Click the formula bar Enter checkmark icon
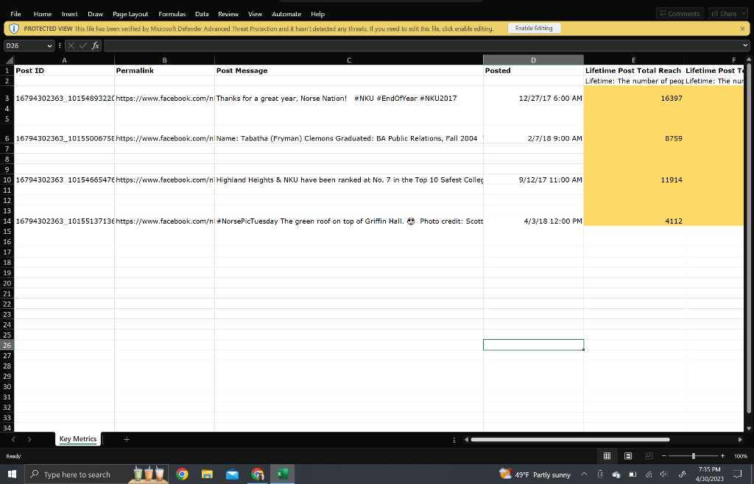Viewport: 754px width, 484px height. coord(82,46)
